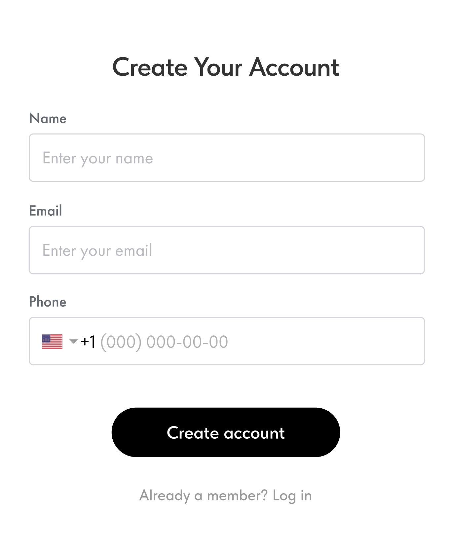This screenshot has height=555, width=451.
Task: Click the word 'Account' in the page title
Action: click(x=294, y=67)
